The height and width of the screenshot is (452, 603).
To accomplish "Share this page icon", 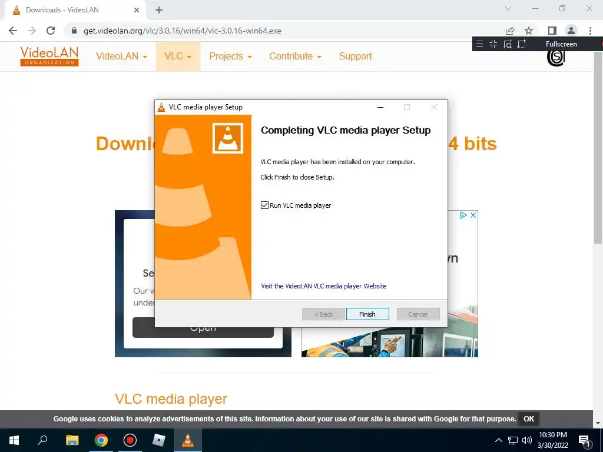I will pos(510,31).
